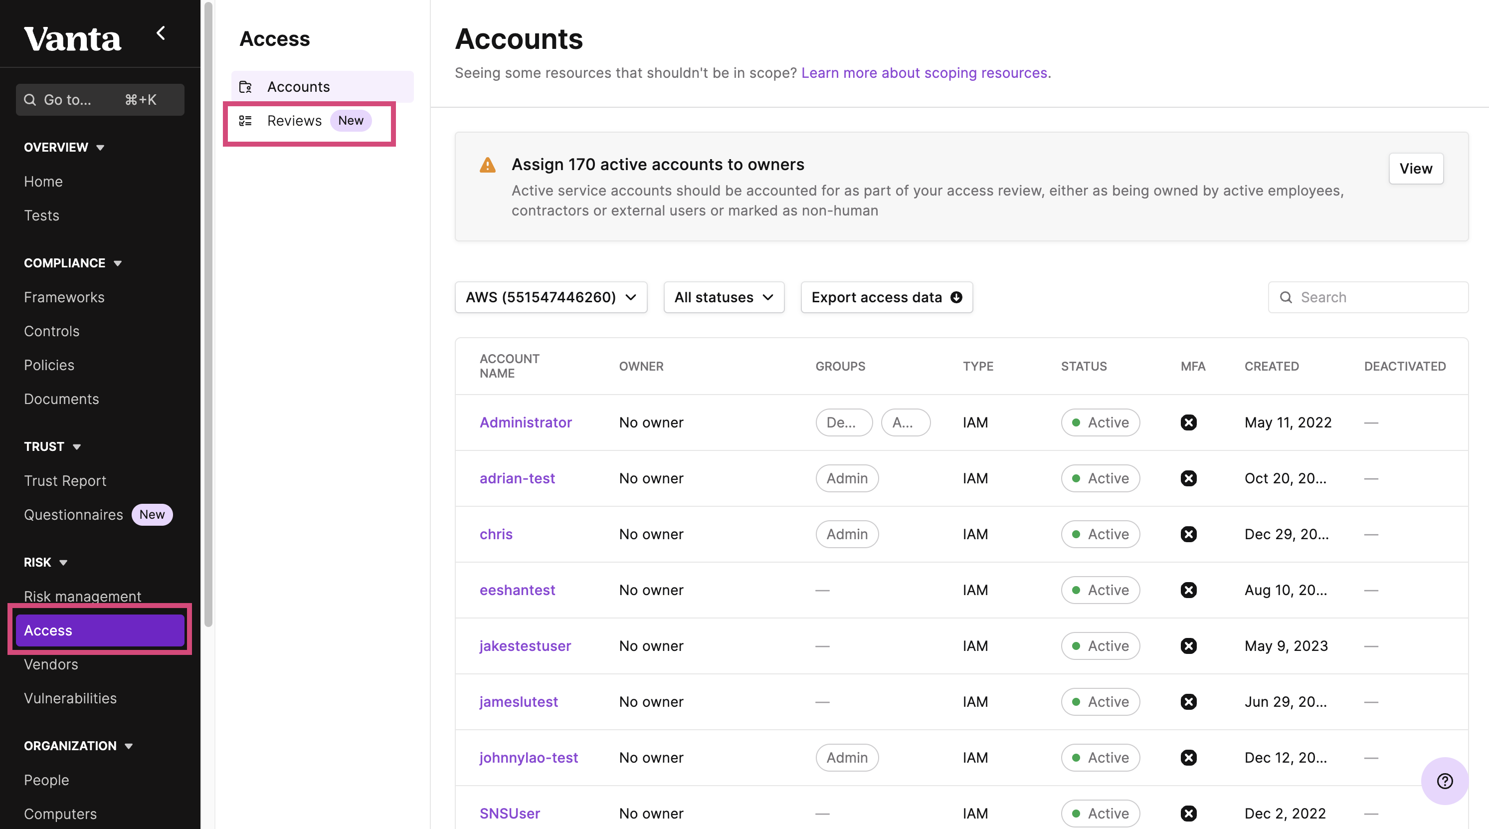Screen dimensions: 1489x829
Task: Go to Controls page
Action: coord(51,331)
